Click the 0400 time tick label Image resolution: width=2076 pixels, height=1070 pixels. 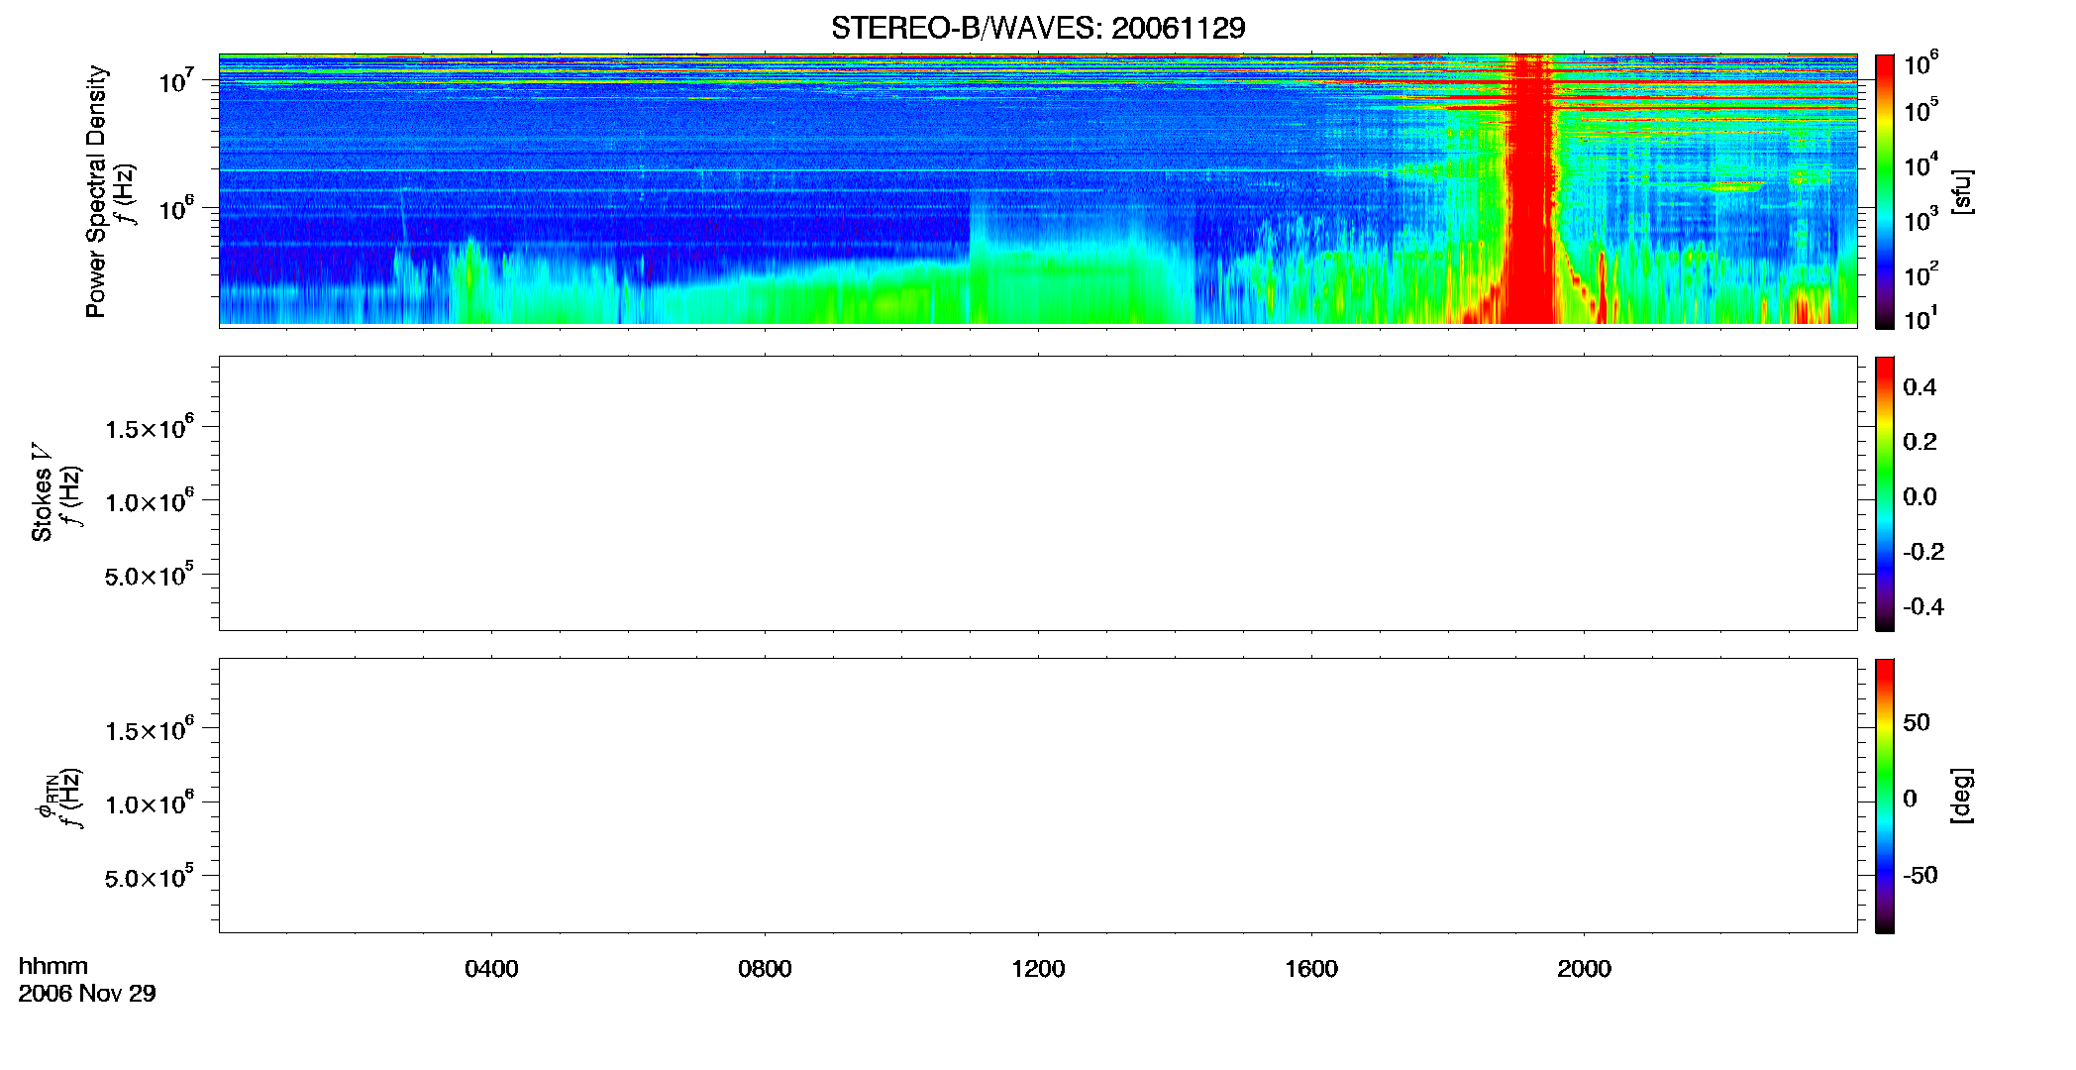pyautogui.click(x=491, y=969)
